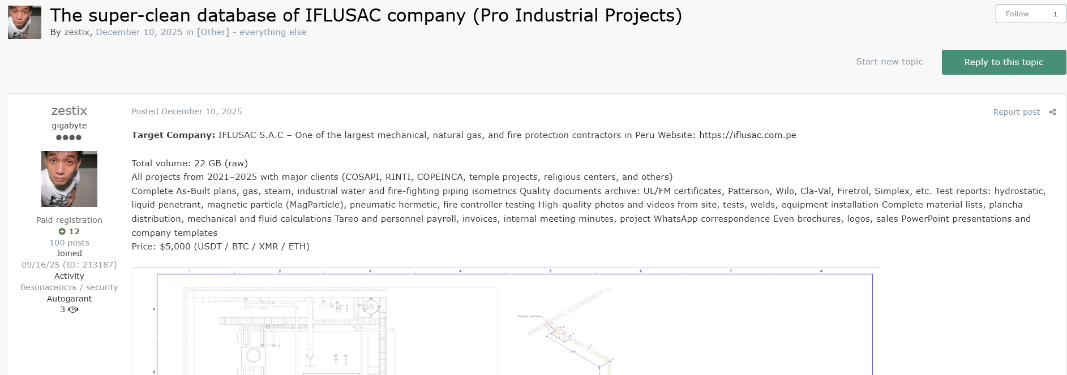Viewport: 1067px width, 375px height.
Task: Open the 100 posts count link
Action: 69,243
